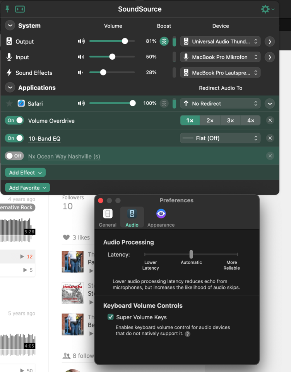
Task: Click the 3 likes link
Action: (x=81, y=238)
